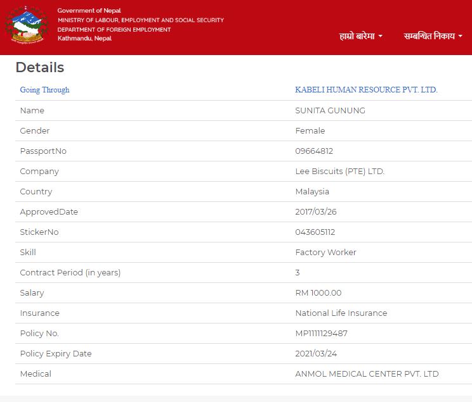472x402 pixels.
Task: Click insurer National Life Insurance
Action: tap(341, 313)
